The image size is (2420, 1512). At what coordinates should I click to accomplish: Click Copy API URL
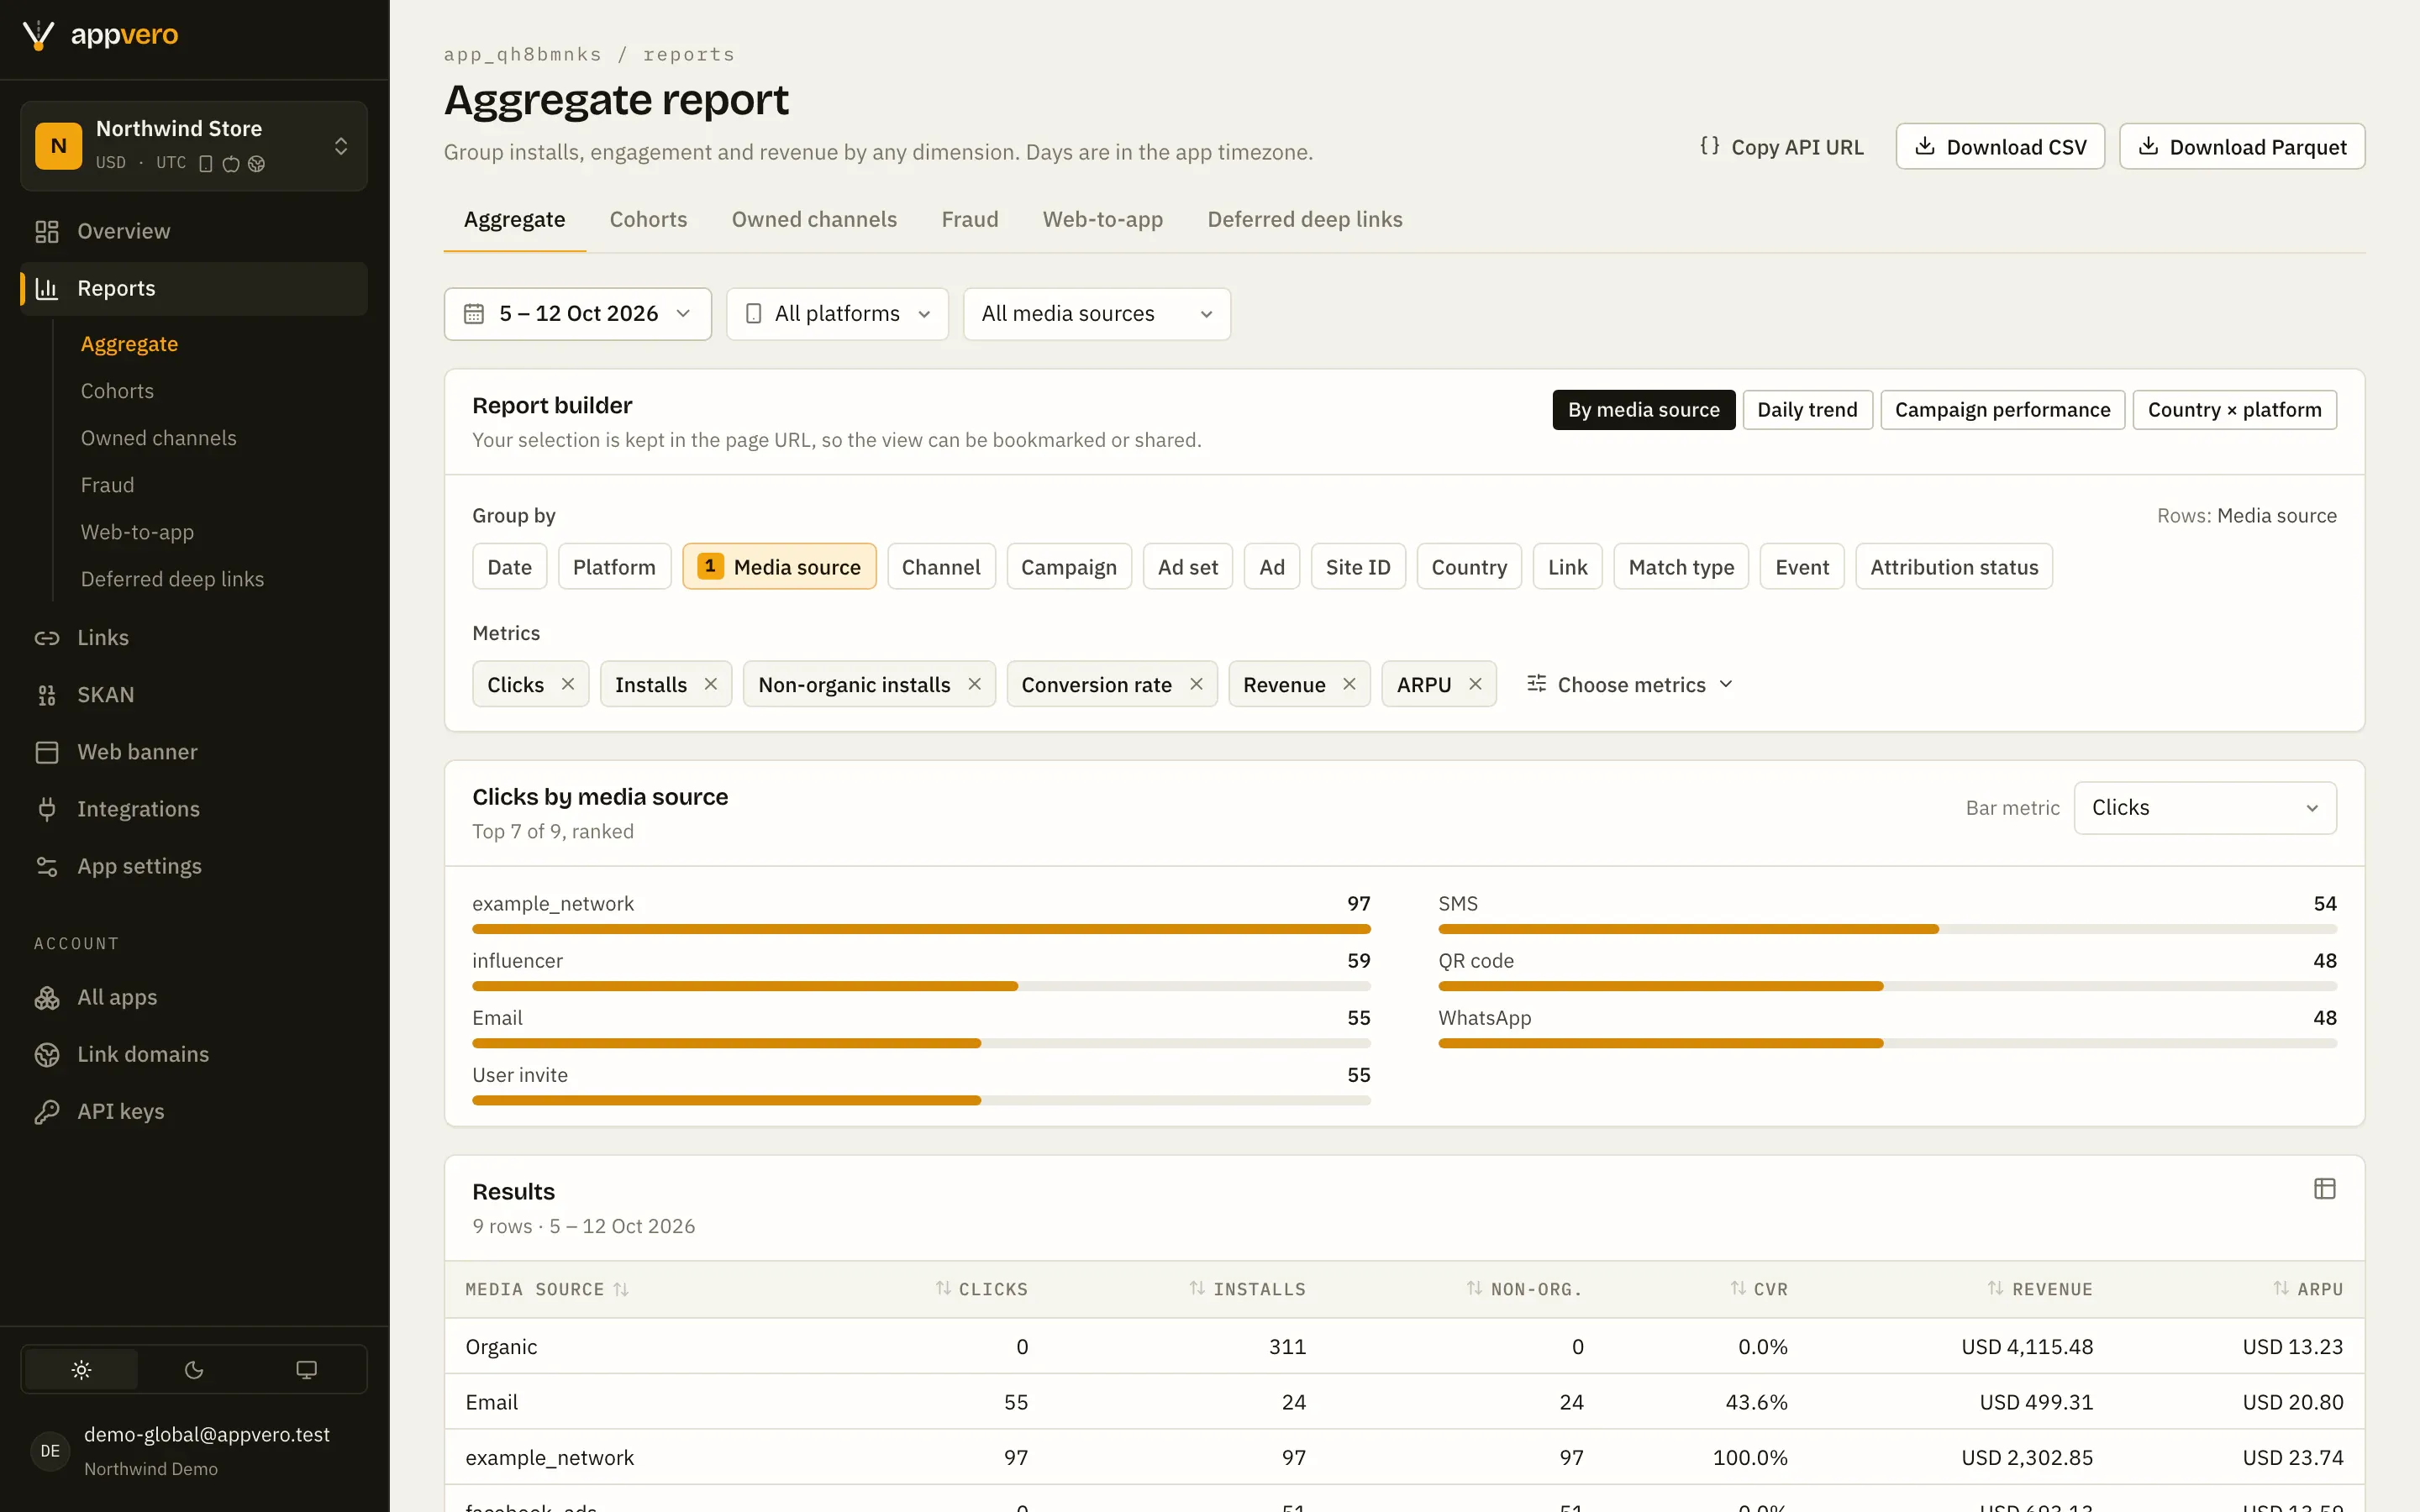point(1781,146)
